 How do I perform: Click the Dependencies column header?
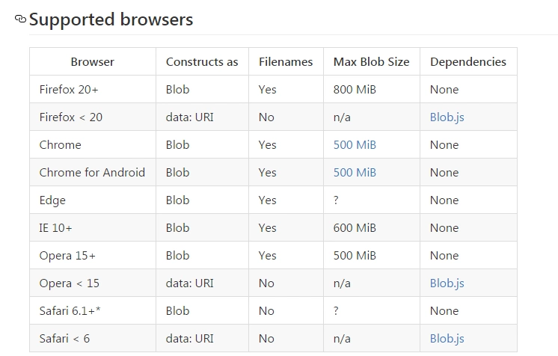467,62
